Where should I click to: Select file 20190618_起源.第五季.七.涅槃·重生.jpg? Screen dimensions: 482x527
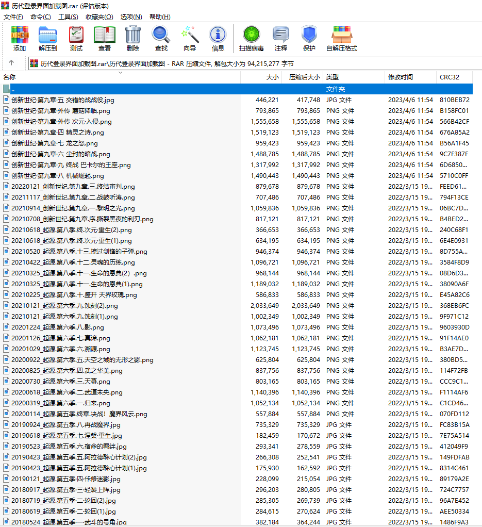67,436
